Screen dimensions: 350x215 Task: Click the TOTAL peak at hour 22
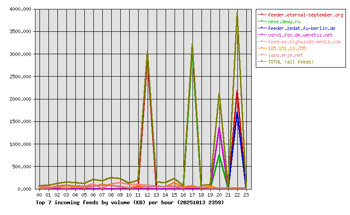pos(237,13)
